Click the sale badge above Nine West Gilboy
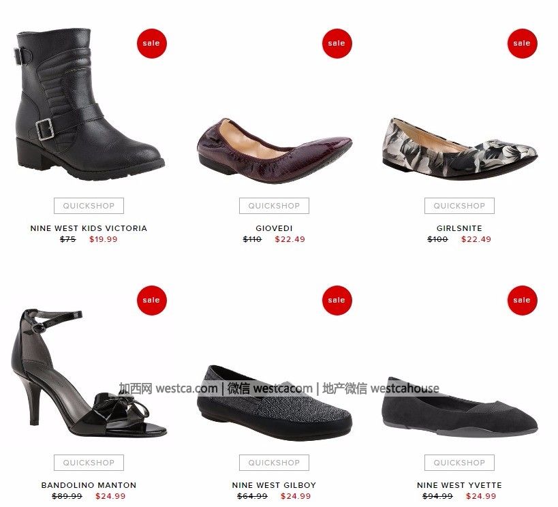558x507 pixels. click(x=337, y=300)
